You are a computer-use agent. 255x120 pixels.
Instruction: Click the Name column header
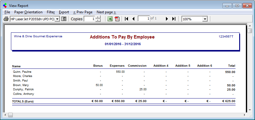[16, 66]
